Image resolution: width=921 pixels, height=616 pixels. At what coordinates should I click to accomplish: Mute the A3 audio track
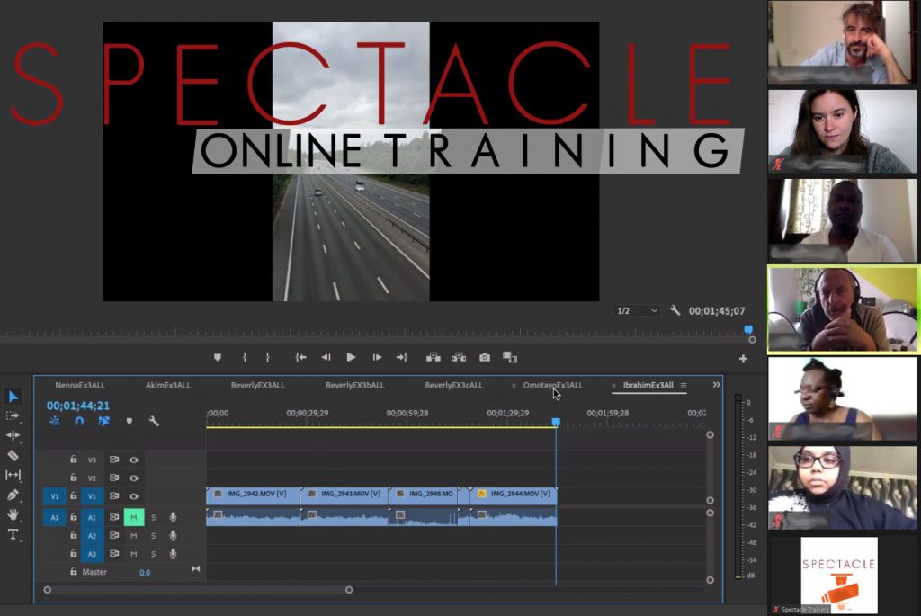tap(134, 554)
